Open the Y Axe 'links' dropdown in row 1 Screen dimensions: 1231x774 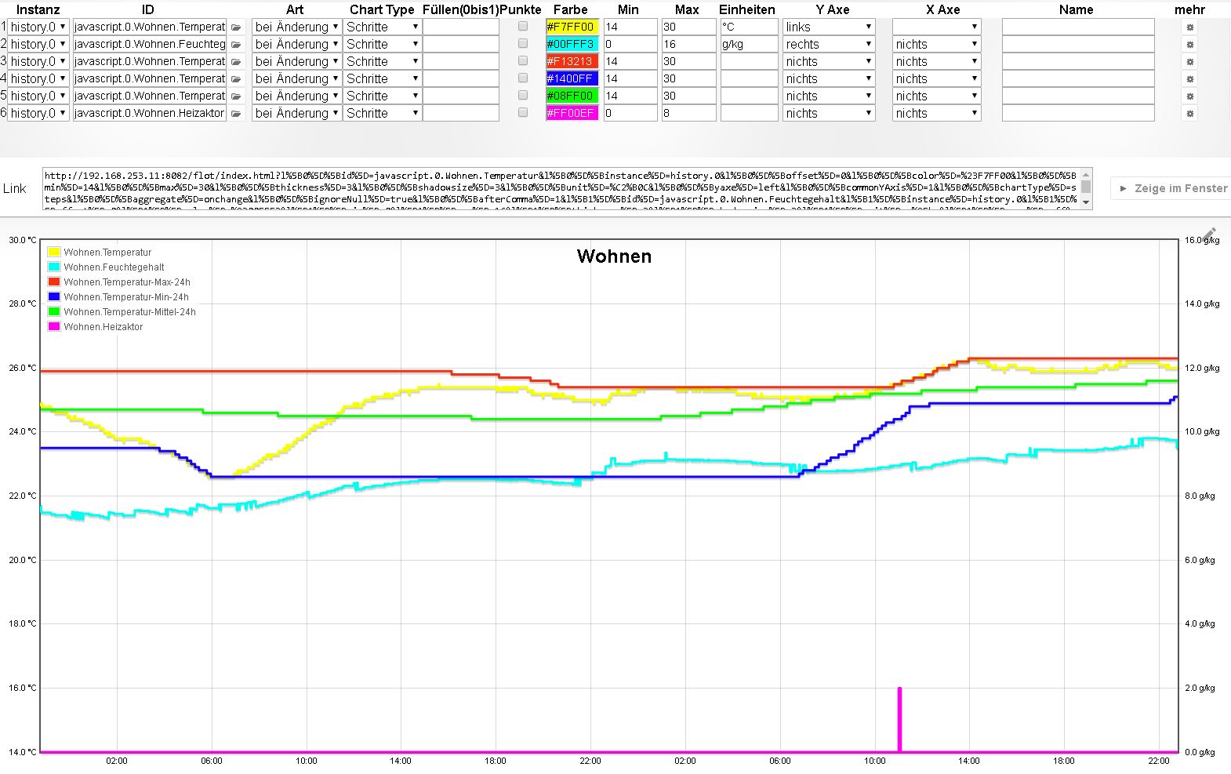coord(829,27)
